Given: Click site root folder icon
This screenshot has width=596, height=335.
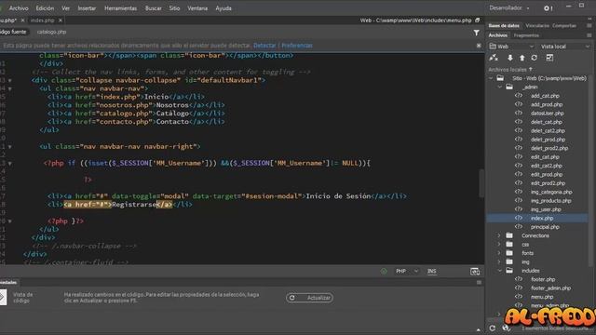Looking at the screenshot, I should click(500, 78).
